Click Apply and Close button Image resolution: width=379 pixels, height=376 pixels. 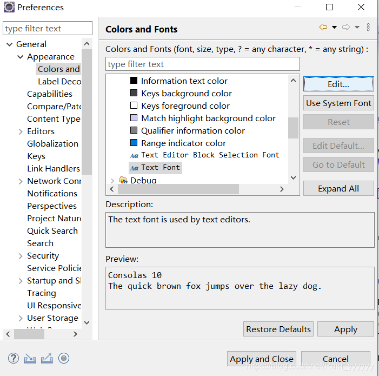262,359
